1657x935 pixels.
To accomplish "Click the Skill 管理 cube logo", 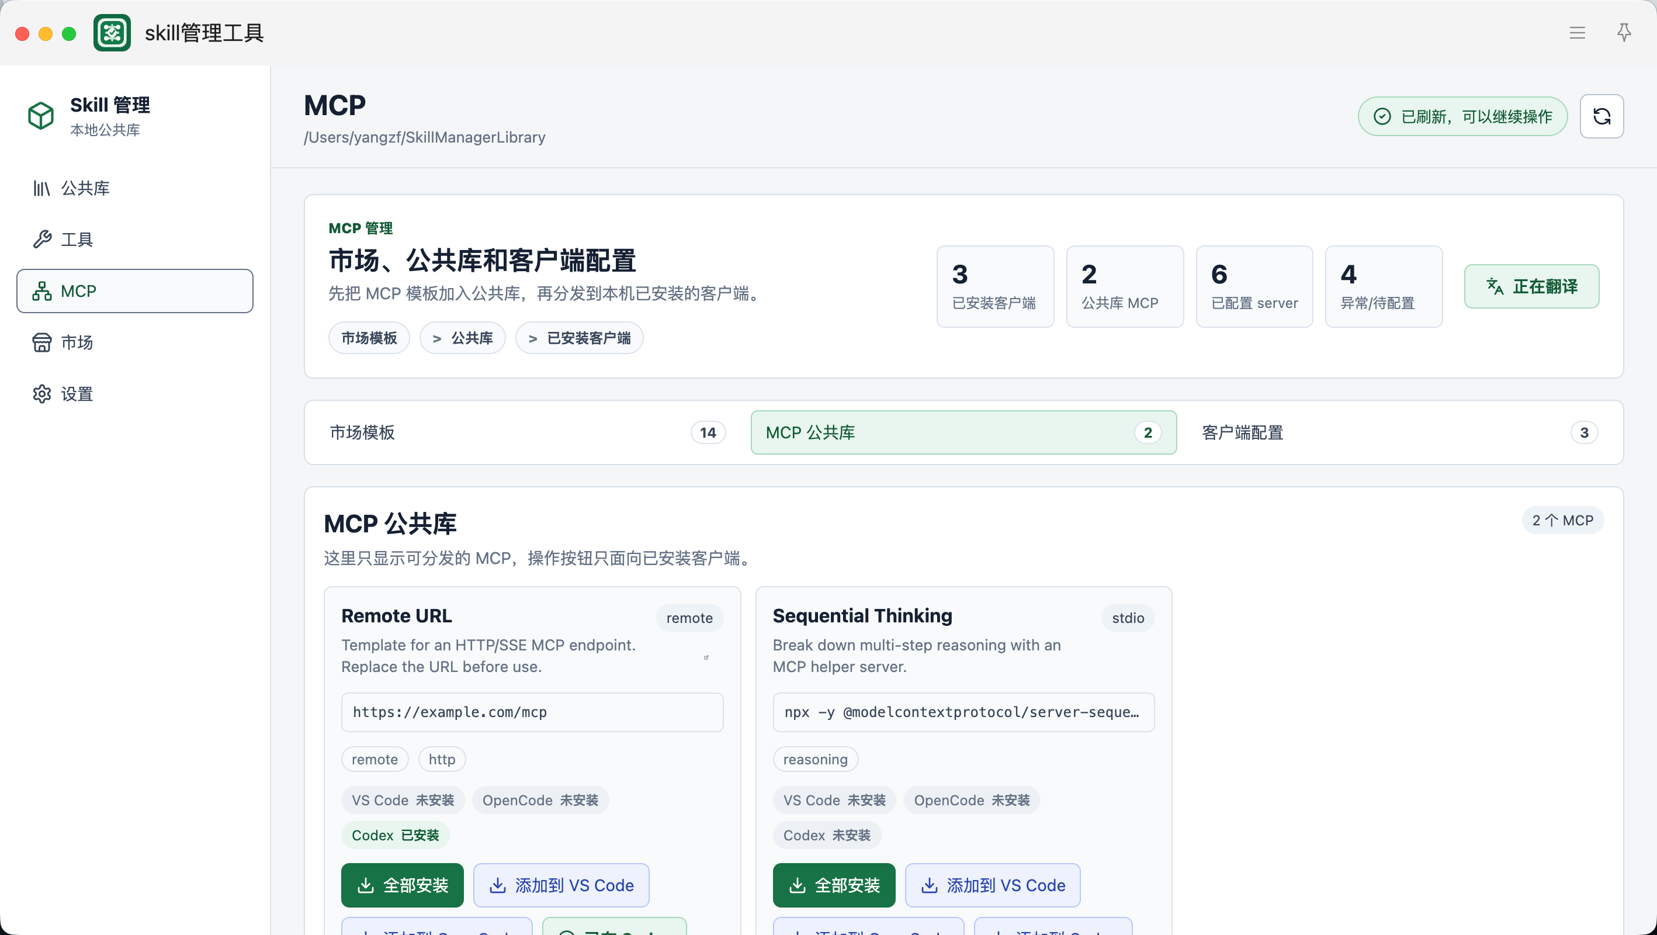I will [41, 116].
